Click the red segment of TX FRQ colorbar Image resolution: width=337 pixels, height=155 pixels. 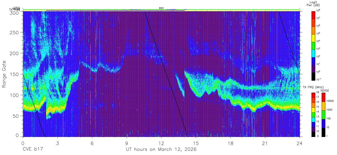(314, 95)
